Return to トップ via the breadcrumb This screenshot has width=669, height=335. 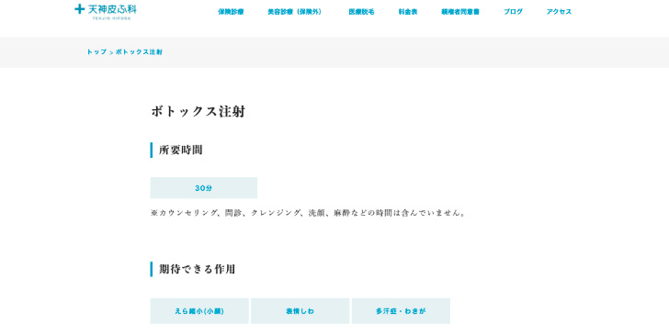click(x=96, y=52)
